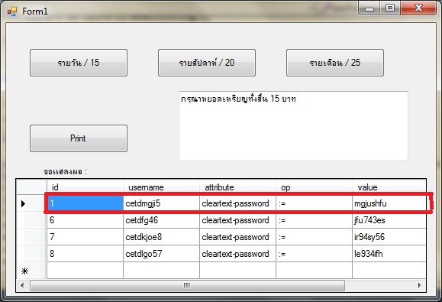Sort by the username column header
Viewport: 442px width, 302px height.
[161, 187]
